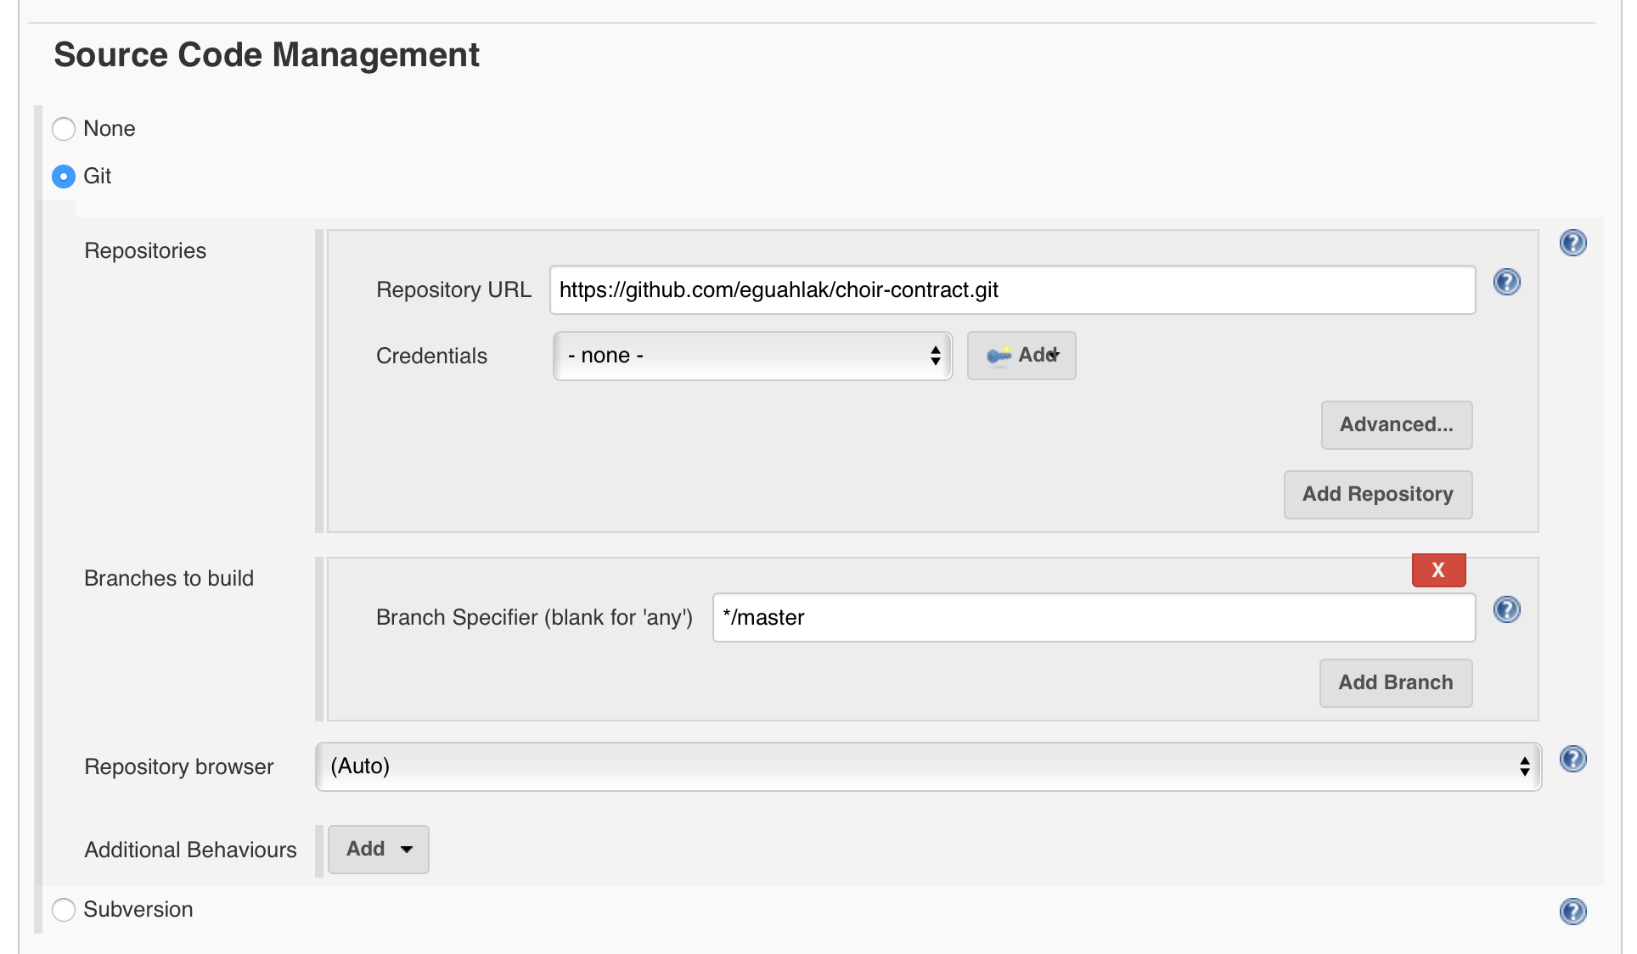The image size is (1637, 954).
Task: Open the Credentials dropdown showing none
Action: click(x=752, y=356)
